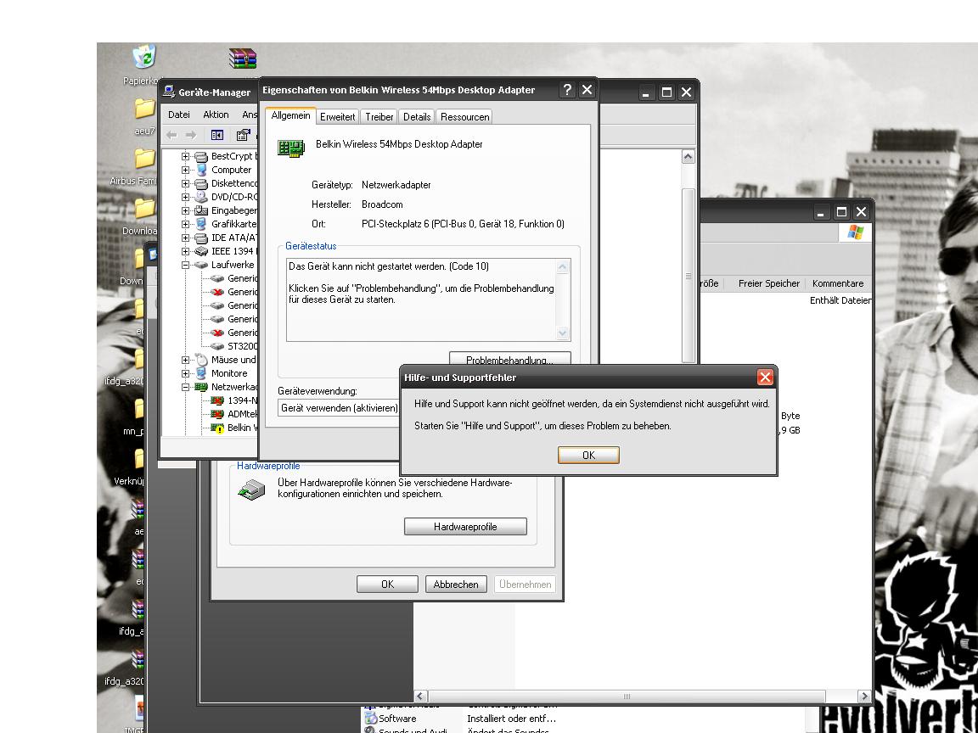Click the Gerätestatus text box down arrow
This screenshot has width=978, height=733.
pos(563,333)
